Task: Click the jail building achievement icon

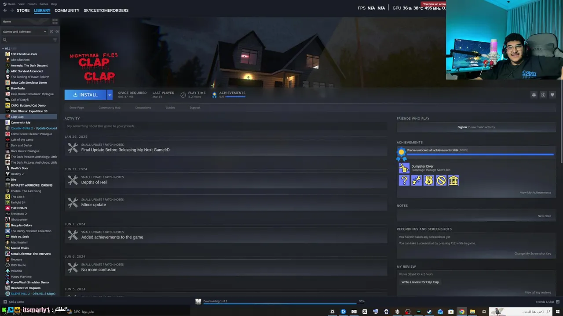Action: 453,180
